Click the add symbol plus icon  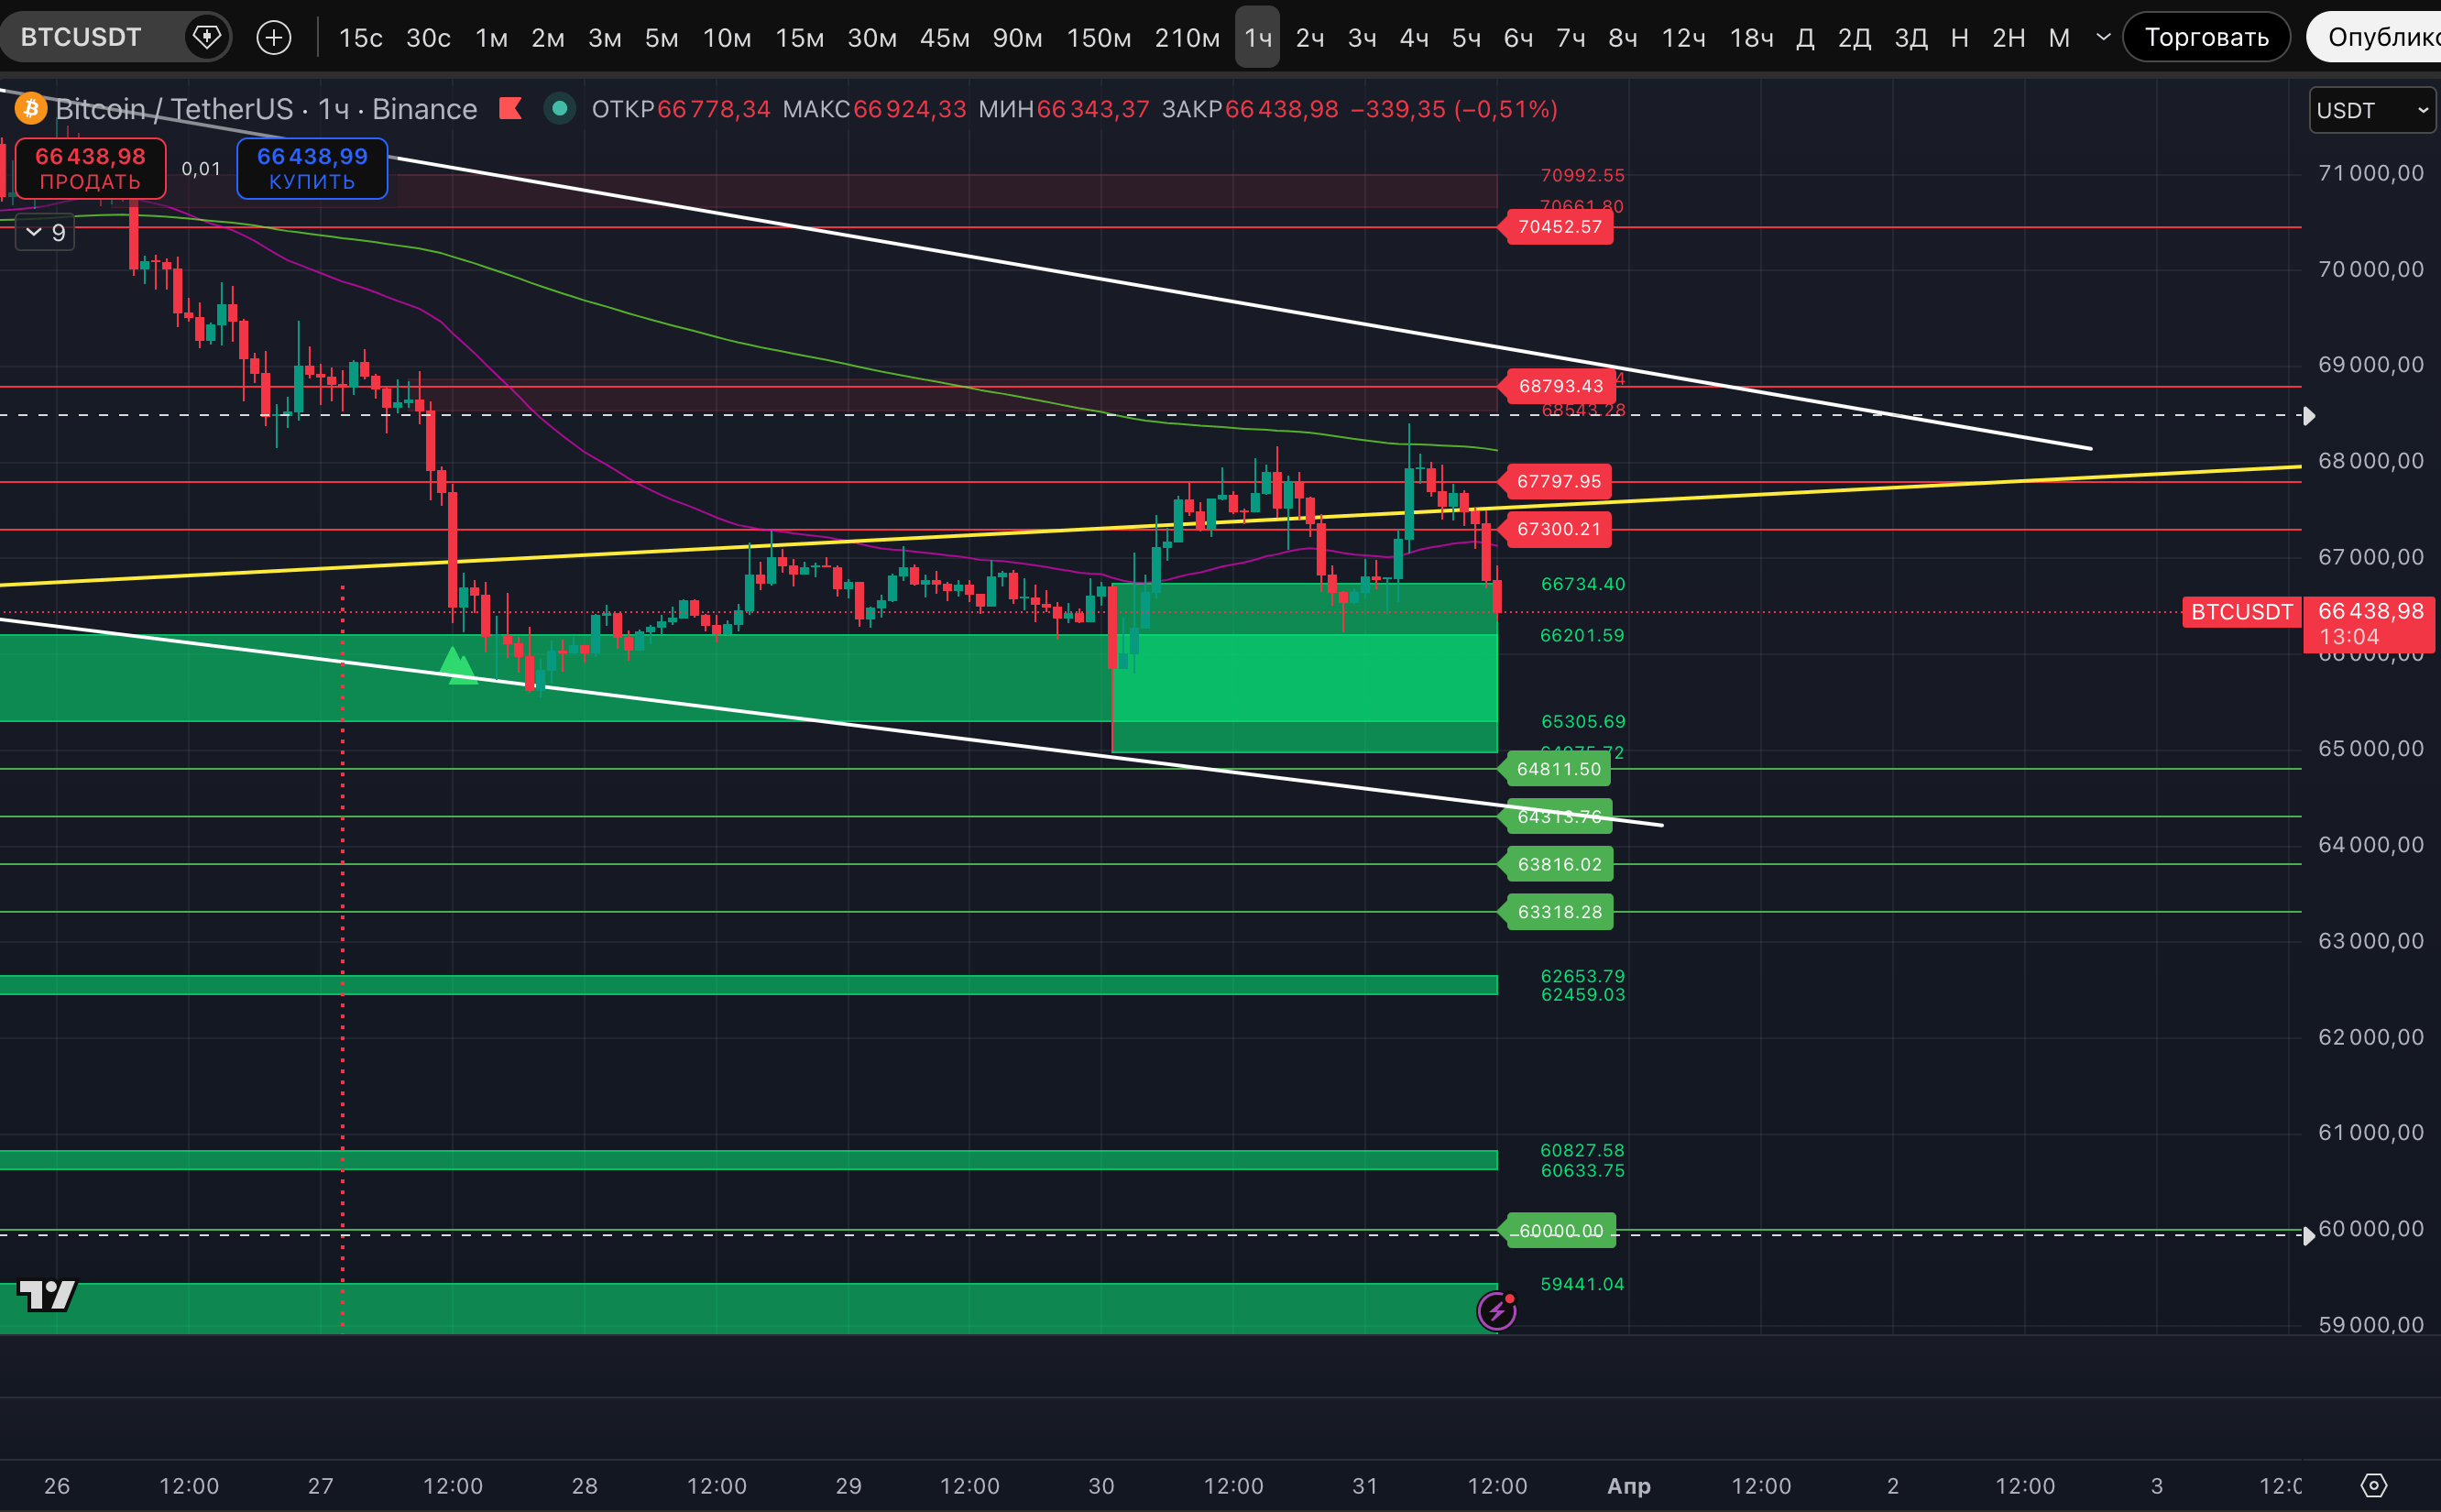click(x=273, y=38)
